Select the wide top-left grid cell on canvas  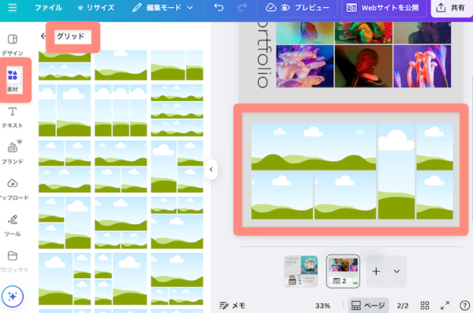(x=314, y=147)
